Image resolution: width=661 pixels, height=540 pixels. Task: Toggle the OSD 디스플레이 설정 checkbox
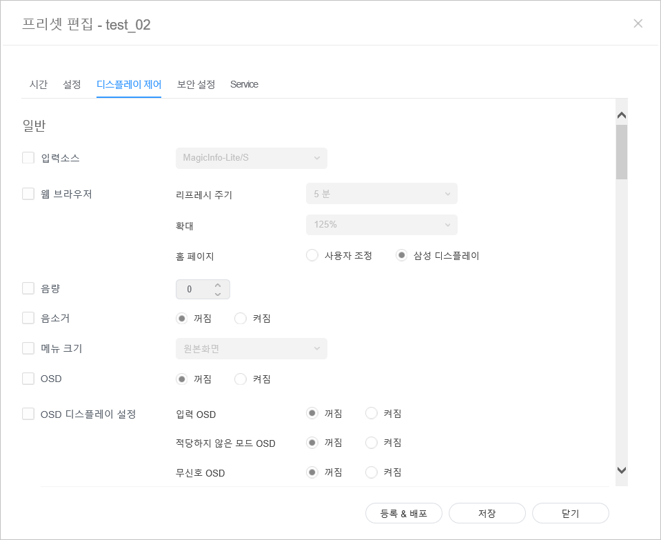tap(28, 414)
